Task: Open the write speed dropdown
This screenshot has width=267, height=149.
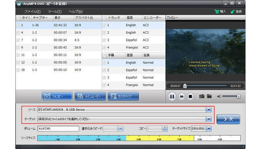Action: 120,129
